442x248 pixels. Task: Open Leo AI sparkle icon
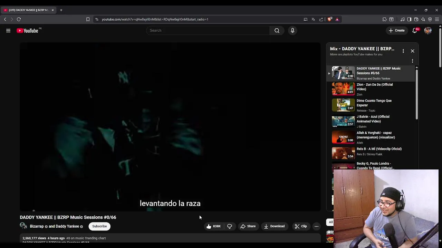423,19
